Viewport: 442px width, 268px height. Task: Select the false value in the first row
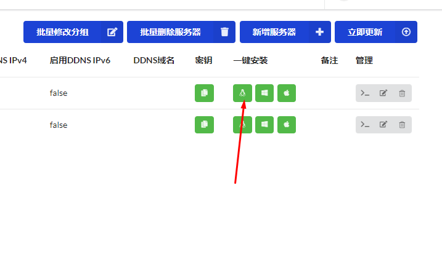coord(59,93)
